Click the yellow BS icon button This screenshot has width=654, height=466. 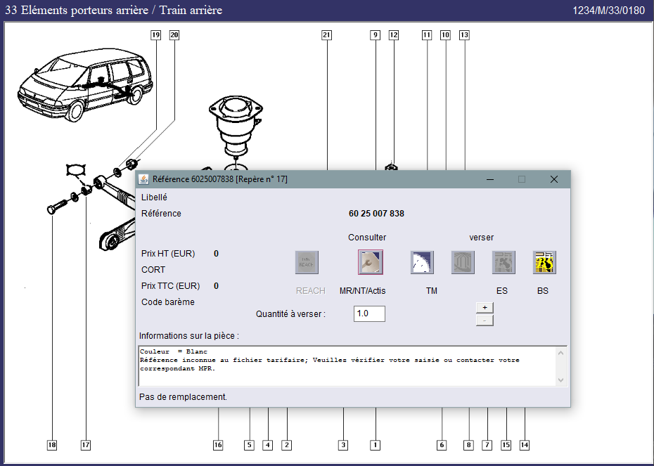544,263
